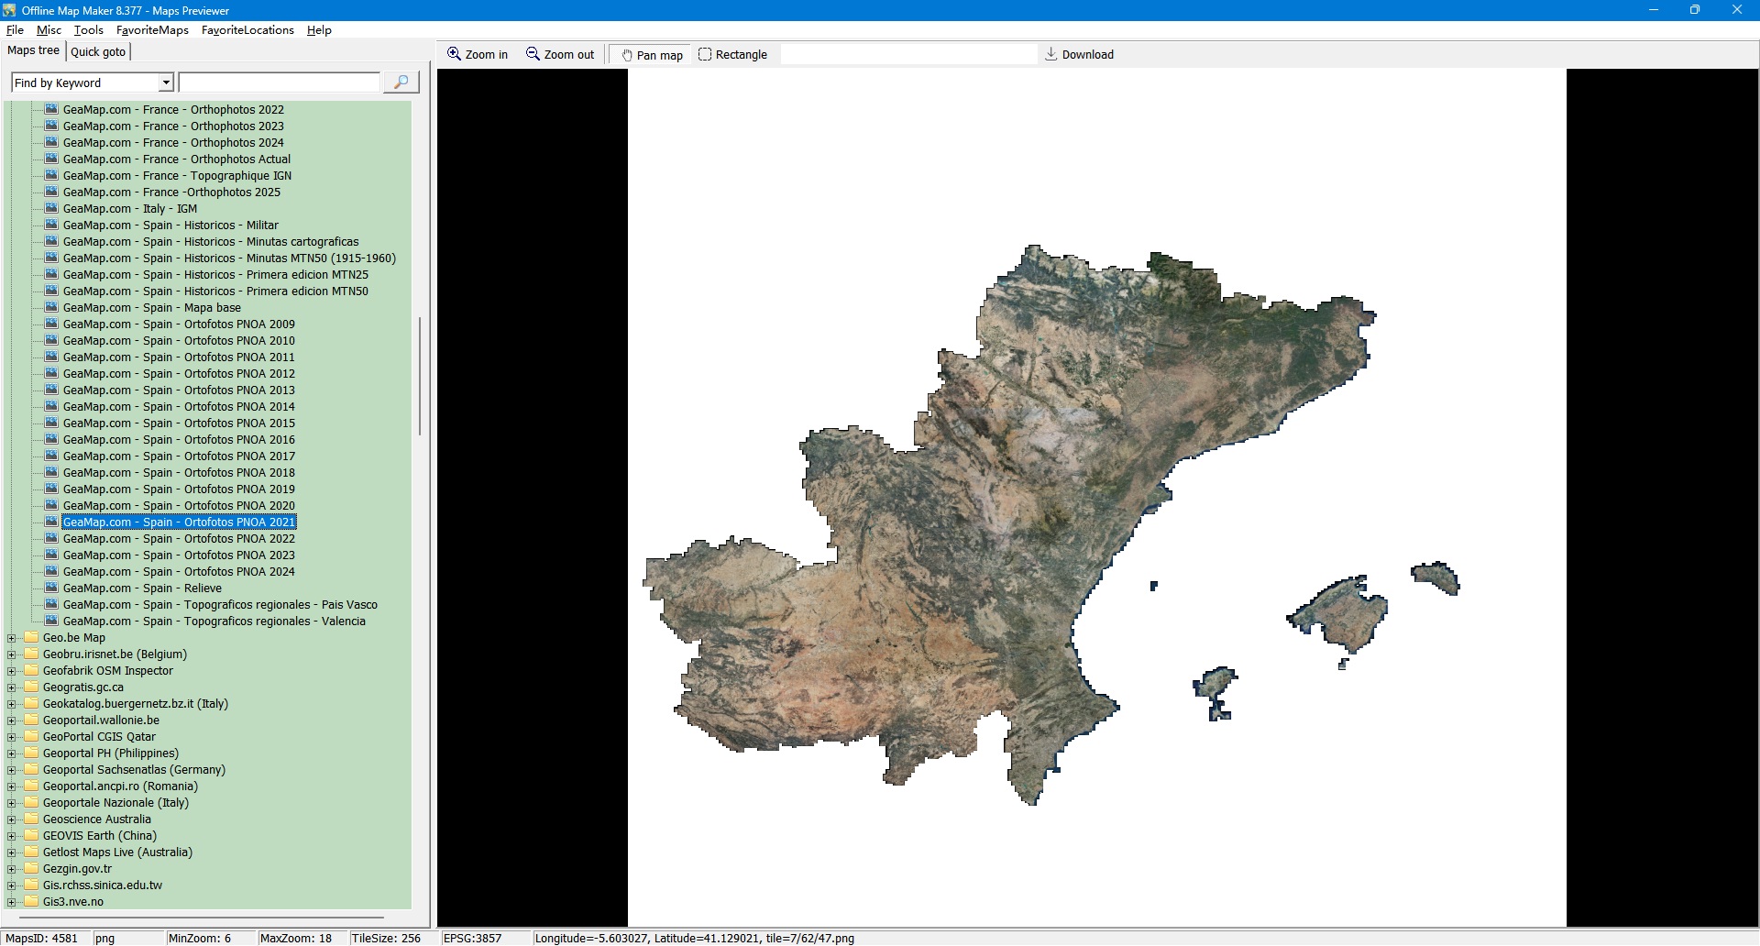Select Spain - Ortofotos PNOA 2024 map
1760x946 pixels.
click(179, 572)
